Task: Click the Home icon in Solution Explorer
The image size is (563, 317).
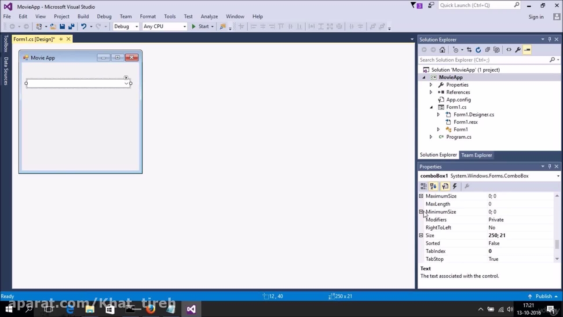Action: pyautogui.click(x=442, y=50)
